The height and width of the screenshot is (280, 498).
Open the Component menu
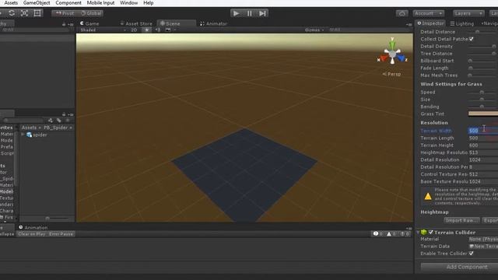[68, 3]
